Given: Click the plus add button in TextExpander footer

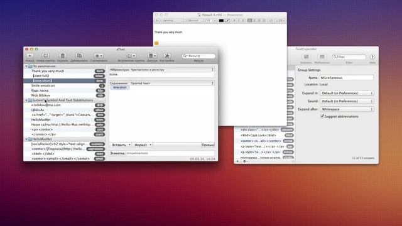Looking at the screenshot, I should point(237,161).
